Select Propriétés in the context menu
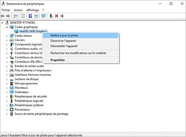 pyautogui.click(x=58, y=60)
